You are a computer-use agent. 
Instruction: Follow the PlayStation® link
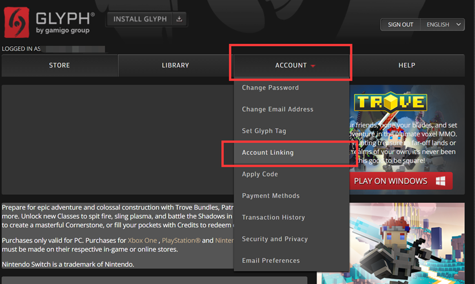(181, 241)
